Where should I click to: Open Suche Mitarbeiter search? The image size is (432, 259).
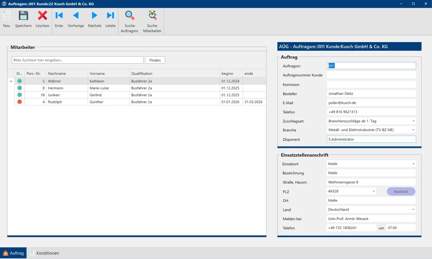pos(152,22)
